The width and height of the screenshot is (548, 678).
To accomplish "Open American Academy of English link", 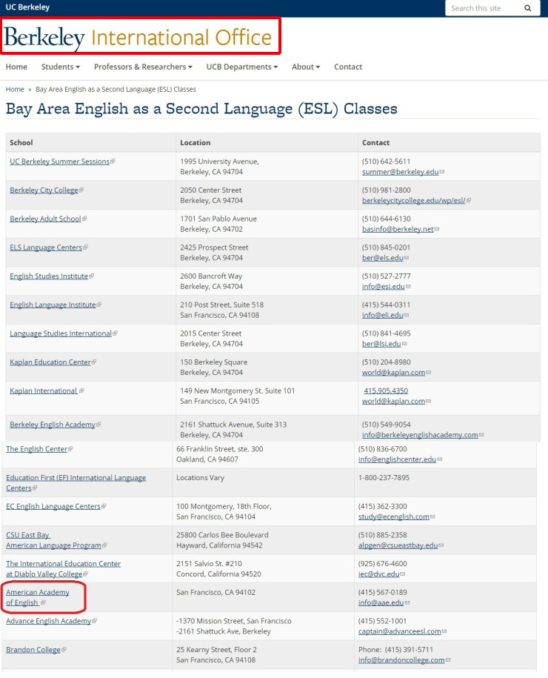I will [38, 597].
